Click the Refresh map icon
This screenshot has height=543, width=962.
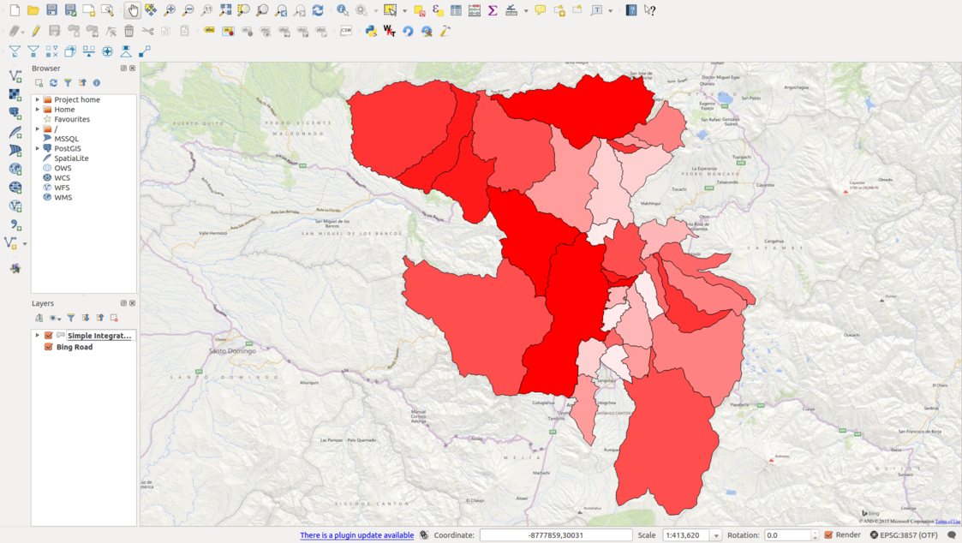tap(318, 10)
